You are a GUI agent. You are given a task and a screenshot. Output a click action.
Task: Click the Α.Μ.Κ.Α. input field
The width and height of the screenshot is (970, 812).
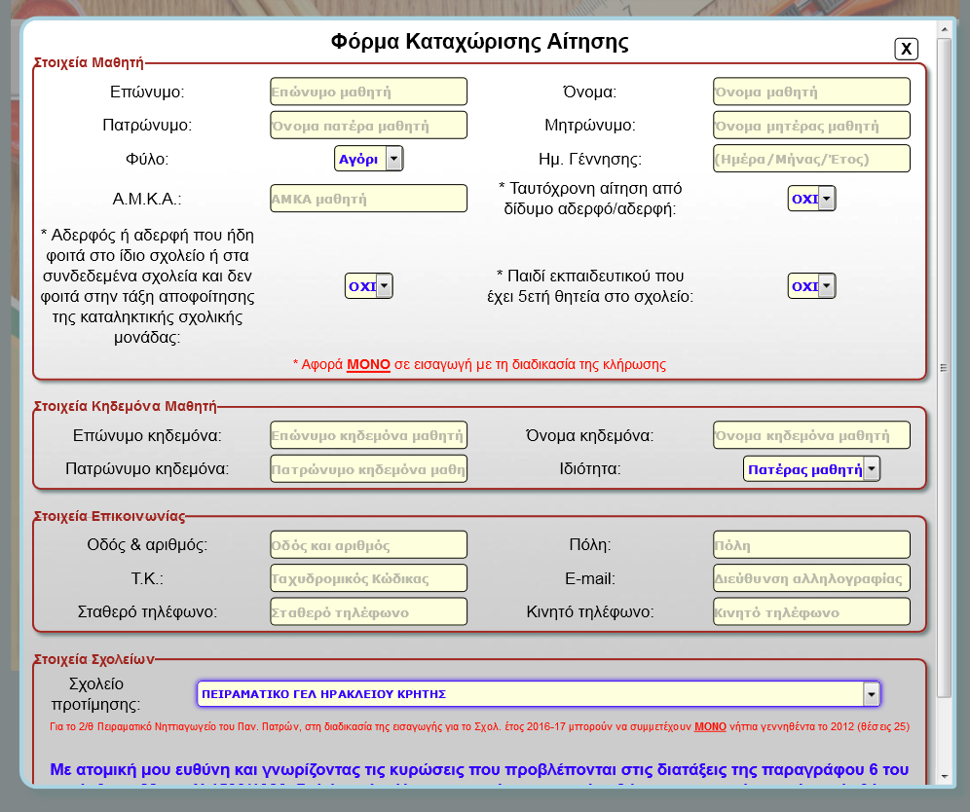point(368,199)
